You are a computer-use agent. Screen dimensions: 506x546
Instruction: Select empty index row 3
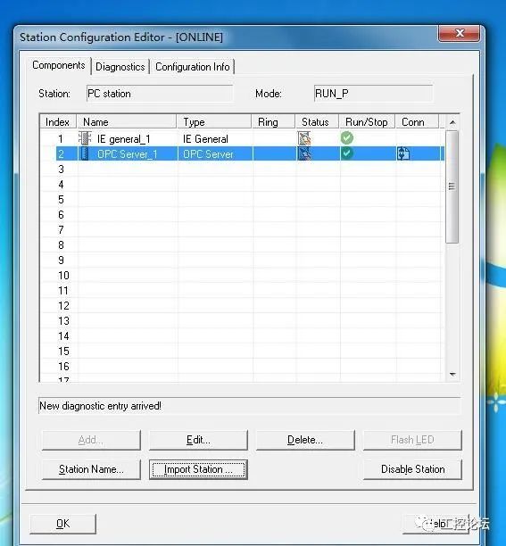pyautogui.click(x=61, y=170)
